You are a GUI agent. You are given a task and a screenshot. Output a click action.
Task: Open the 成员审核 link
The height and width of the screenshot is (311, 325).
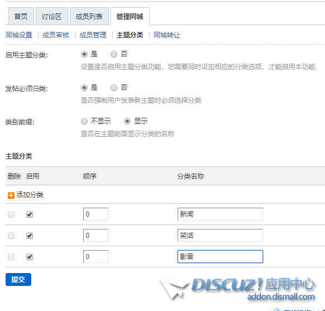point(56,35)
